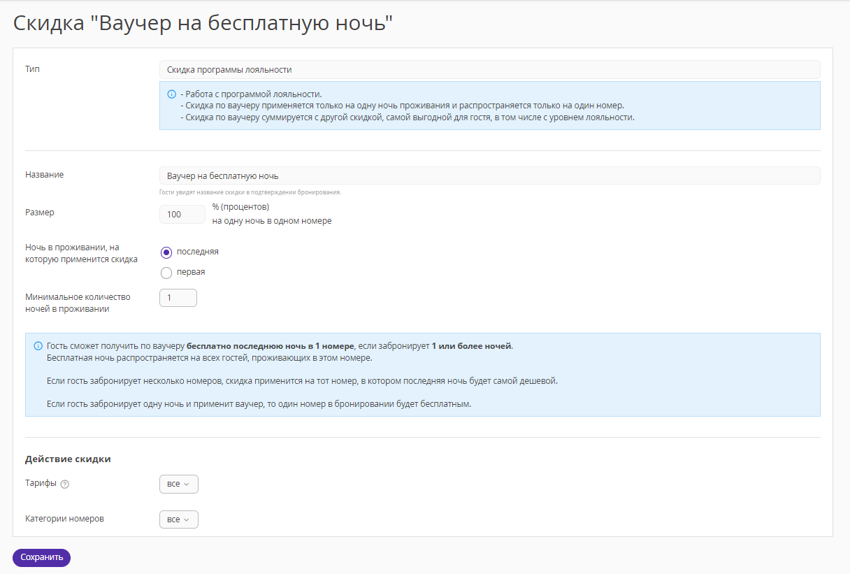Click the hint 'Гости увидят название скидки'
This screenshot has height=574, width=850.
coord(250,192)
